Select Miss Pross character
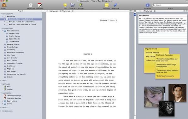 [x=11, y=55]
